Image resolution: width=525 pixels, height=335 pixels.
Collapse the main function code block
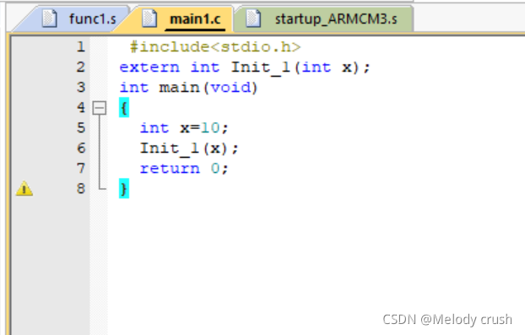tap(99, 108)
